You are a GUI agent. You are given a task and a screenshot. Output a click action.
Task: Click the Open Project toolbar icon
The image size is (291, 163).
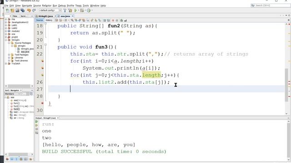click(17, 10)
